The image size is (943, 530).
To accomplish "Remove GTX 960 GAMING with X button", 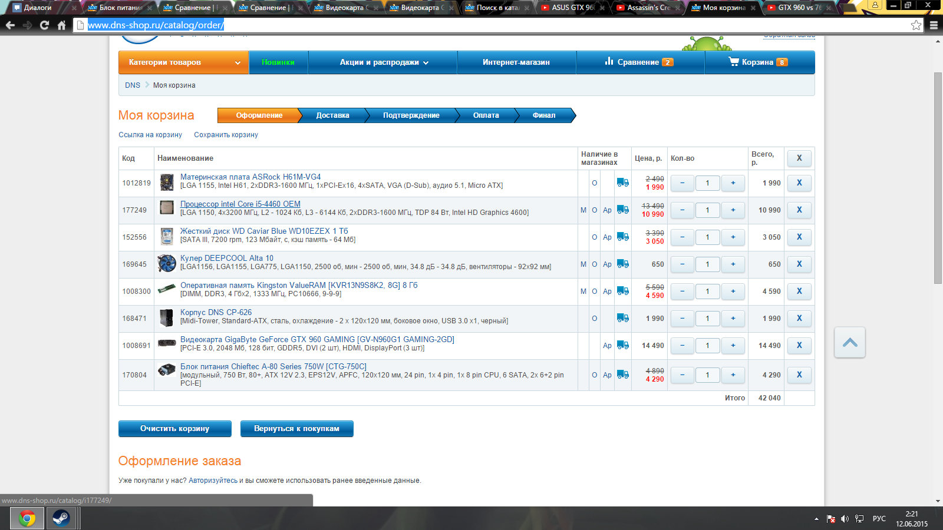I will [799, 345].
